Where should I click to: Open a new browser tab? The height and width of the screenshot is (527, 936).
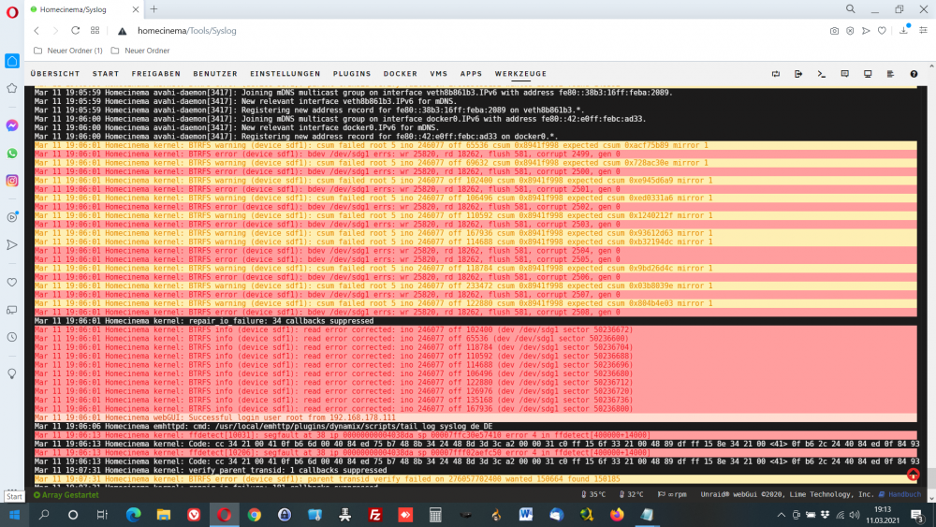154,9
